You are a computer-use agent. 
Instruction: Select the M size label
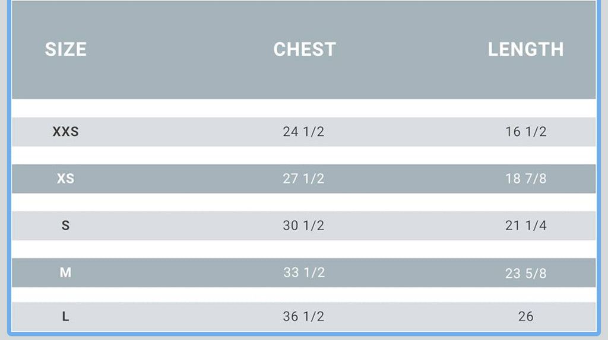click(65, 272)
